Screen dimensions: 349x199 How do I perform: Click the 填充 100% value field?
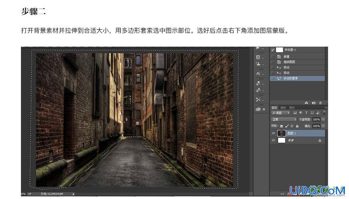click(316, 126)
